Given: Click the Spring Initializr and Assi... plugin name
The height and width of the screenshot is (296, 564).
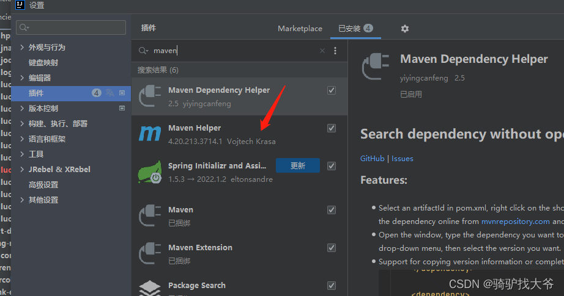Looking at the screenshot, I should (x=217, y=165).
